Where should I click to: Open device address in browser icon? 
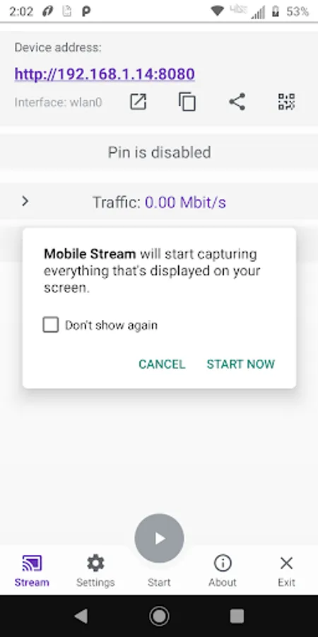(138, 101)
